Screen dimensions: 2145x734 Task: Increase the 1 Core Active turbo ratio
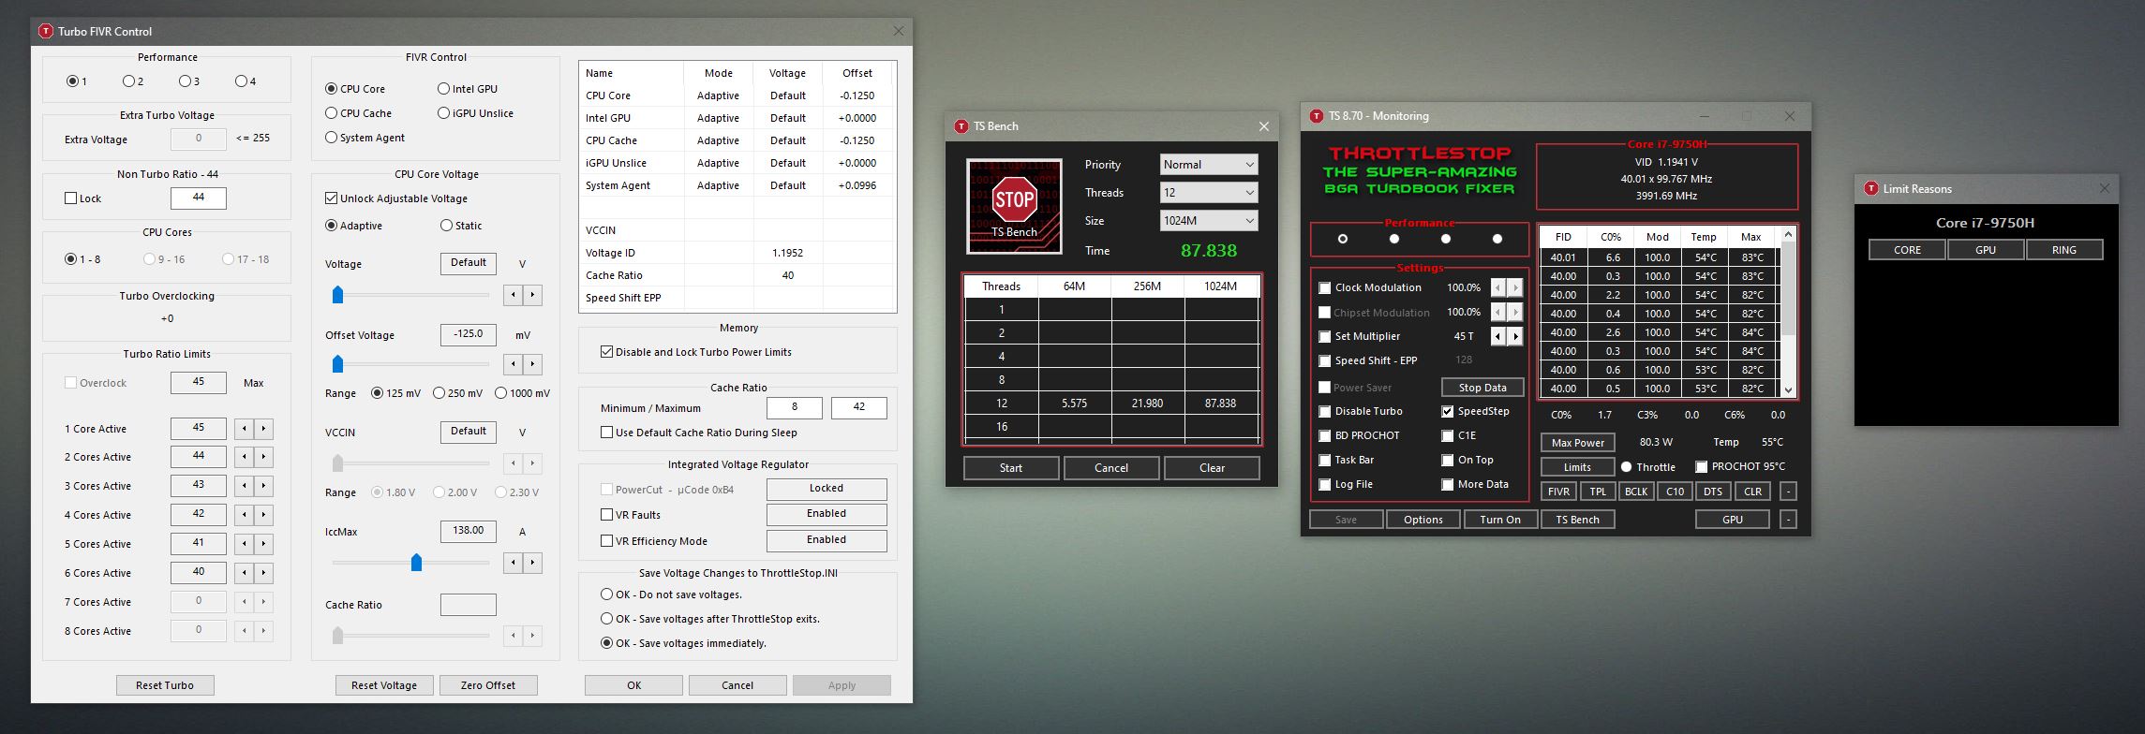tap(263, 429)
